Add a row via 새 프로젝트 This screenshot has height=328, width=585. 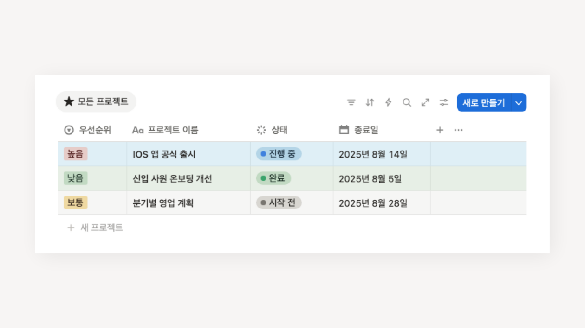tap(96, 227)
